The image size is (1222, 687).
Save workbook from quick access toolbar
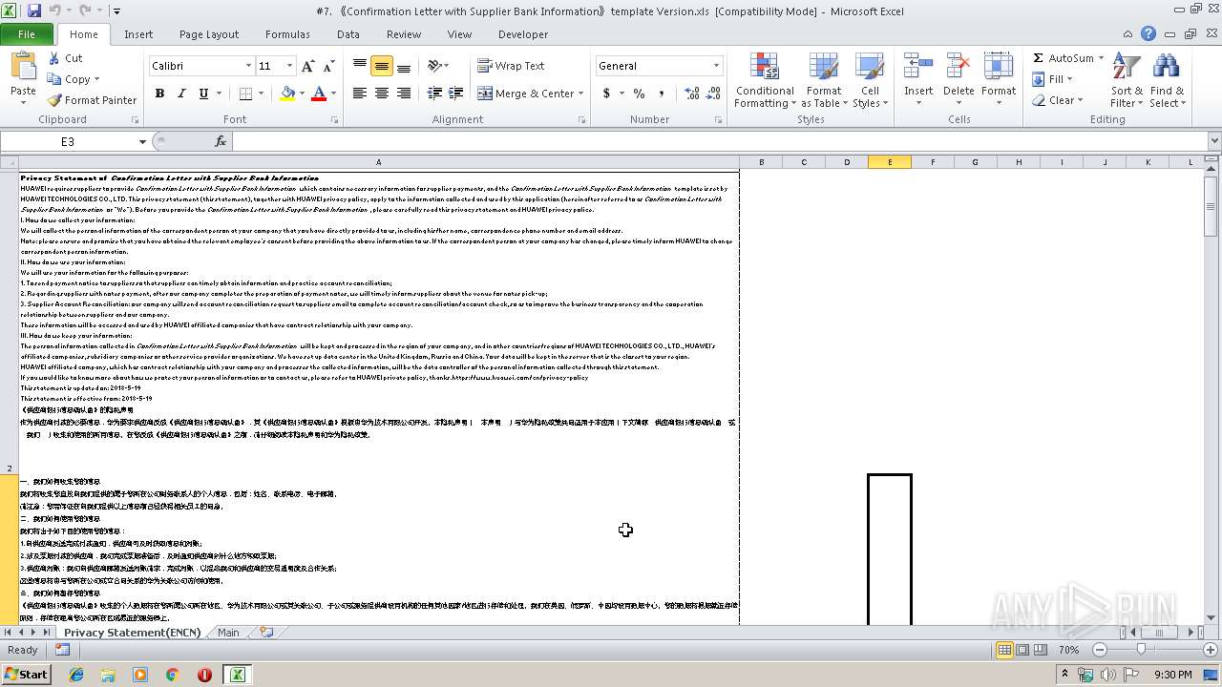coord(34,11)
